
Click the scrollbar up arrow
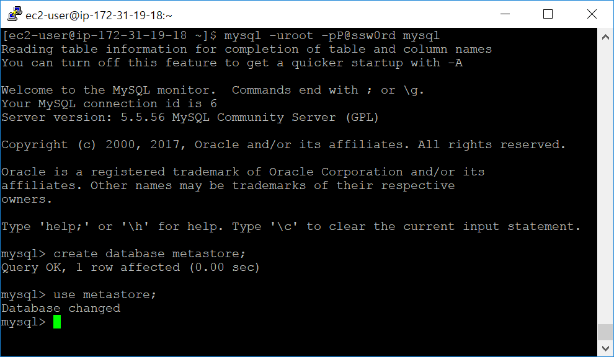[605, 37]
